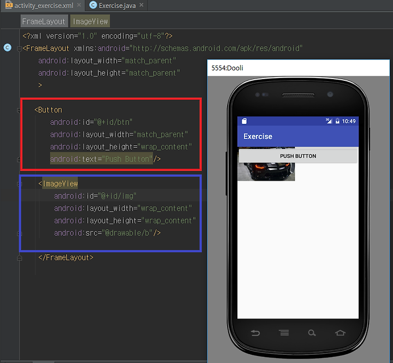Click the XML declaration line
The image size is (393, 363).
pyautogui.click(x=98, y=36)
